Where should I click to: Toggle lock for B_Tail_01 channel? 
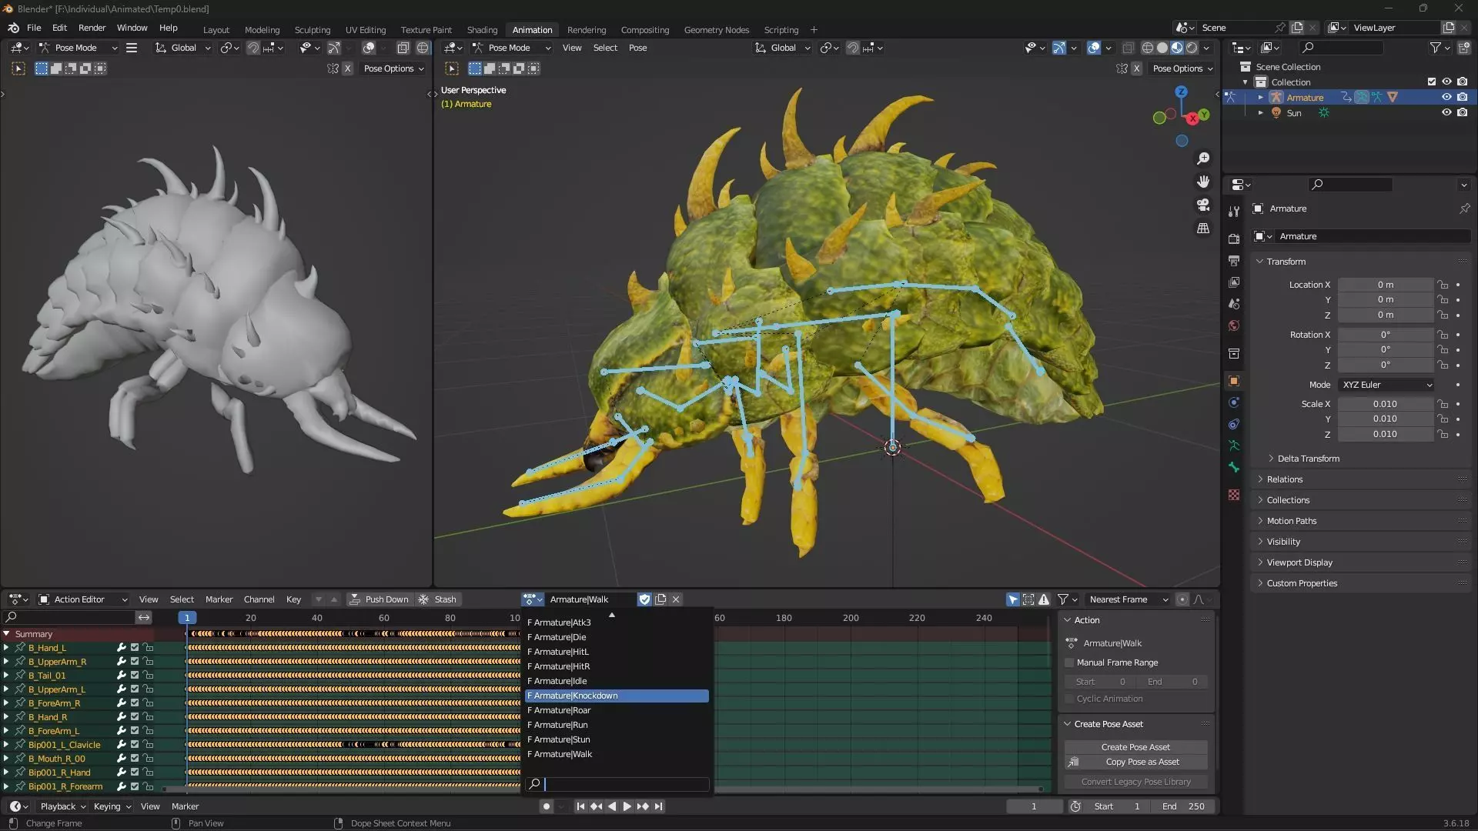click(x=149, y=676)
